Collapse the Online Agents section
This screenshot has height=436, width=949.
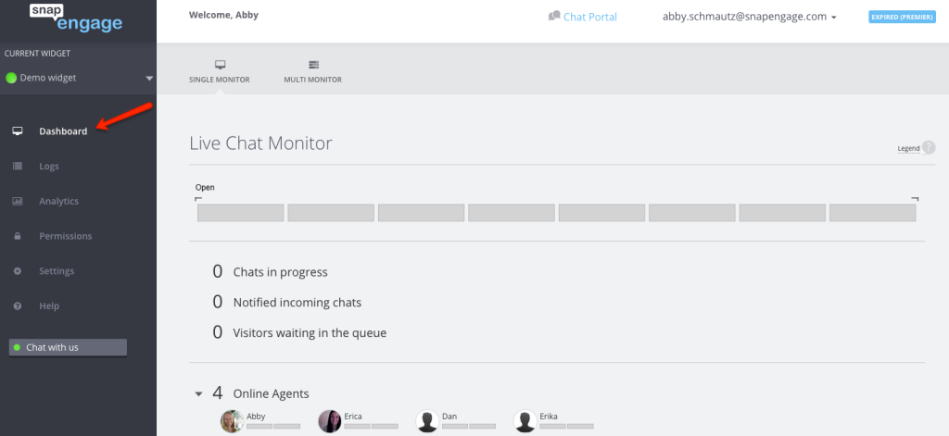[x=198, y=394]
